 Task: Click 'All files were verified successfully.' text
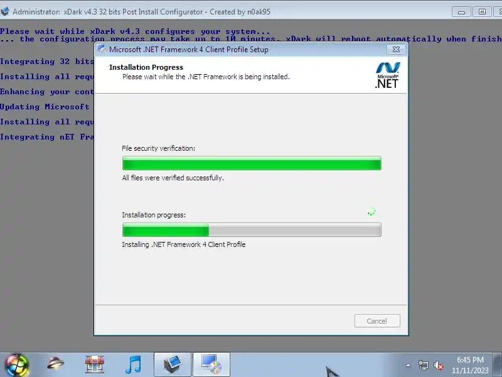tap(173, 178)
